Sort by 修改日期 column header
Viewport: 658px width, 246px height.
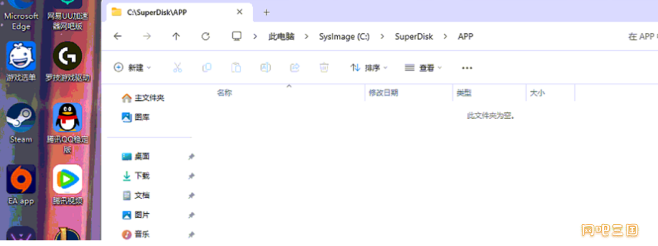[x=383, y=93]
